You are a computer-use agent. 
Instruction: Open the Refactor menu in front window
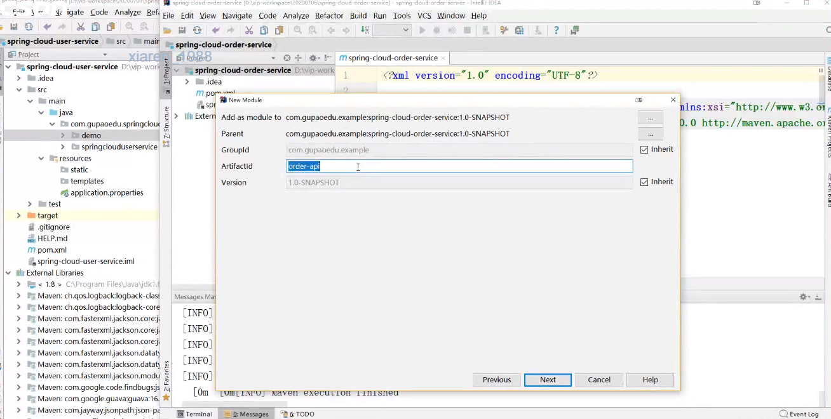[329, 16]
